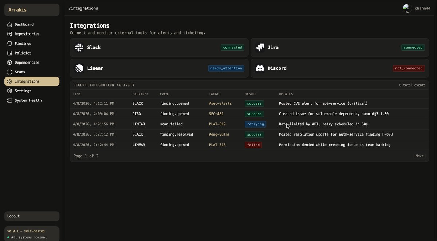The width and height of the screenshot is (437, 241).
Task: Click the Logout button
Action: (x=32, y=216)
